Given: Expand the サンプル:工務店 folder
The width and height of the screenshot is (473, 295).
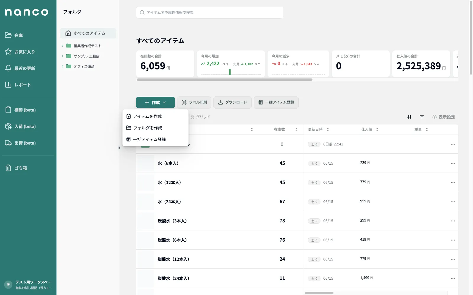Looking at the screenshot, I should click(x=63, y=56).
